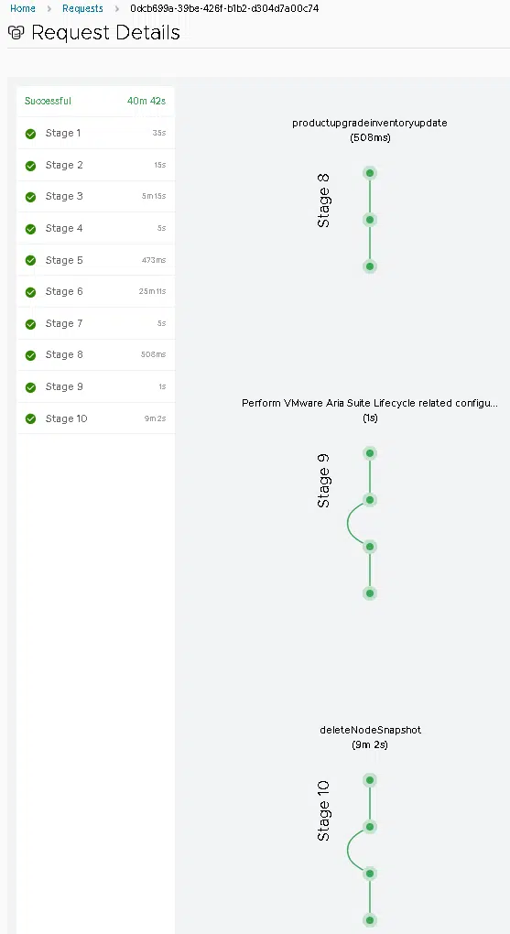Viewport: 510px width, 934px height.
Task: Click the top node of Stage 8 graph
Action: (x=370, y=173)
